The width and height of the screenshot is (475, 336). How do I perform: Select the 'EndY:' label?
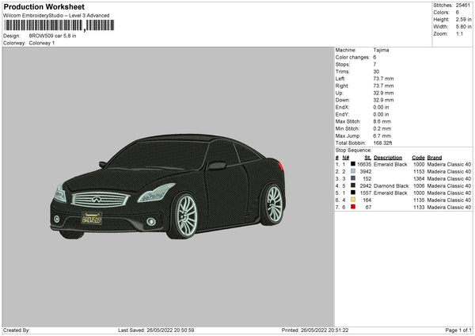[x=342, y=114]
